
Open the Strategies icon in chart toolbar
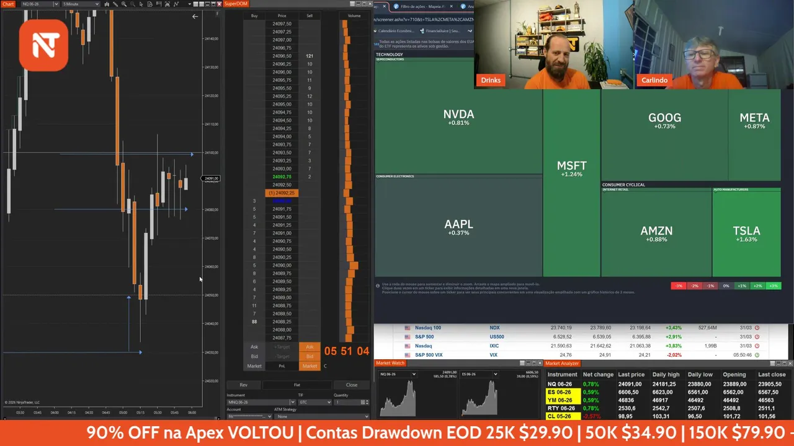[x=176, y=4]
